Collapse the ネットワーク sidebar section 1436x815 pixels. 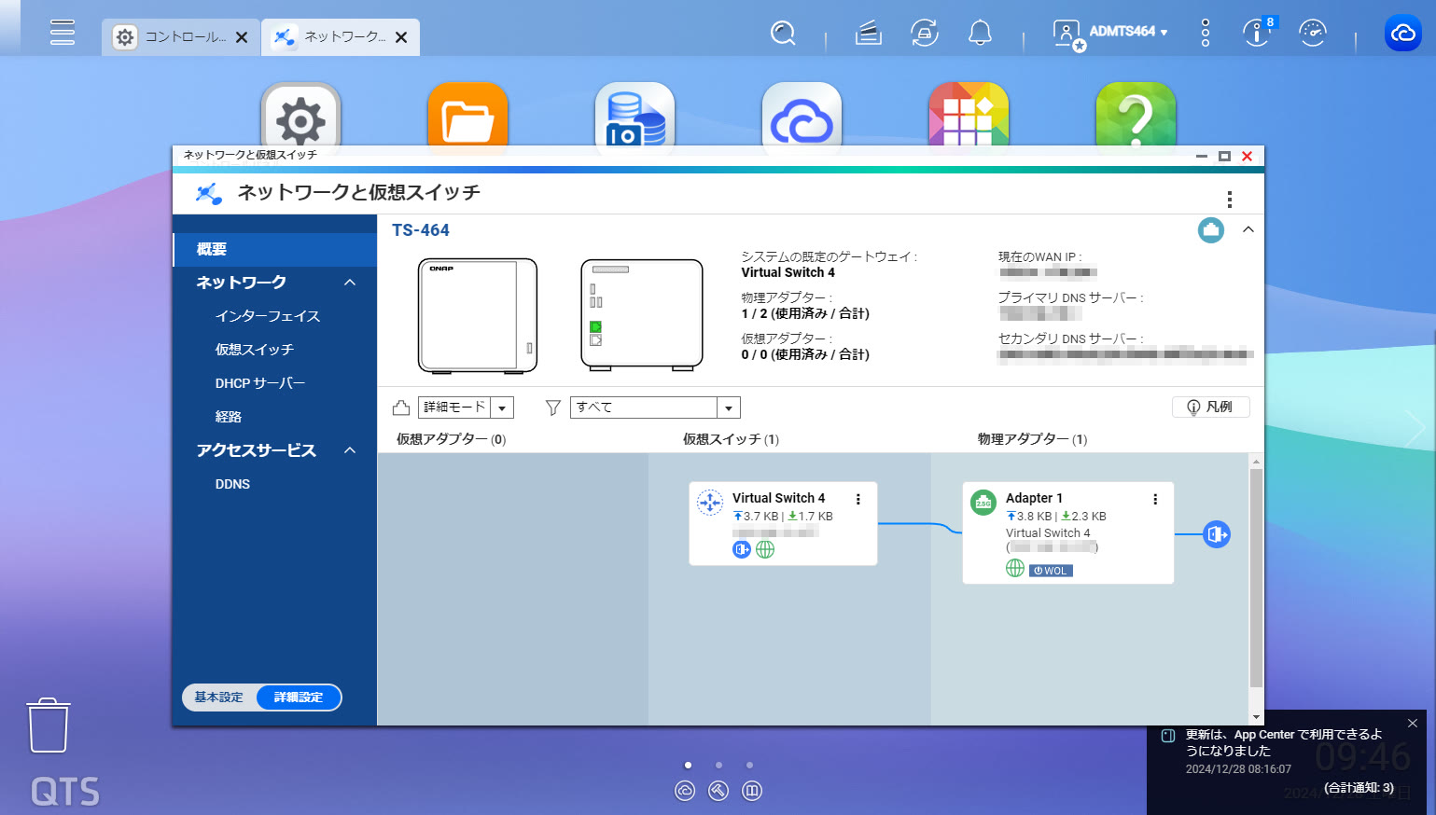point(350,283)
